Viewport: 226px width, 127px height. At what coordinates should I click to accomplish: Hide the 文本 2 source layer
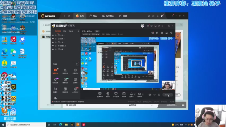(53, 39)
